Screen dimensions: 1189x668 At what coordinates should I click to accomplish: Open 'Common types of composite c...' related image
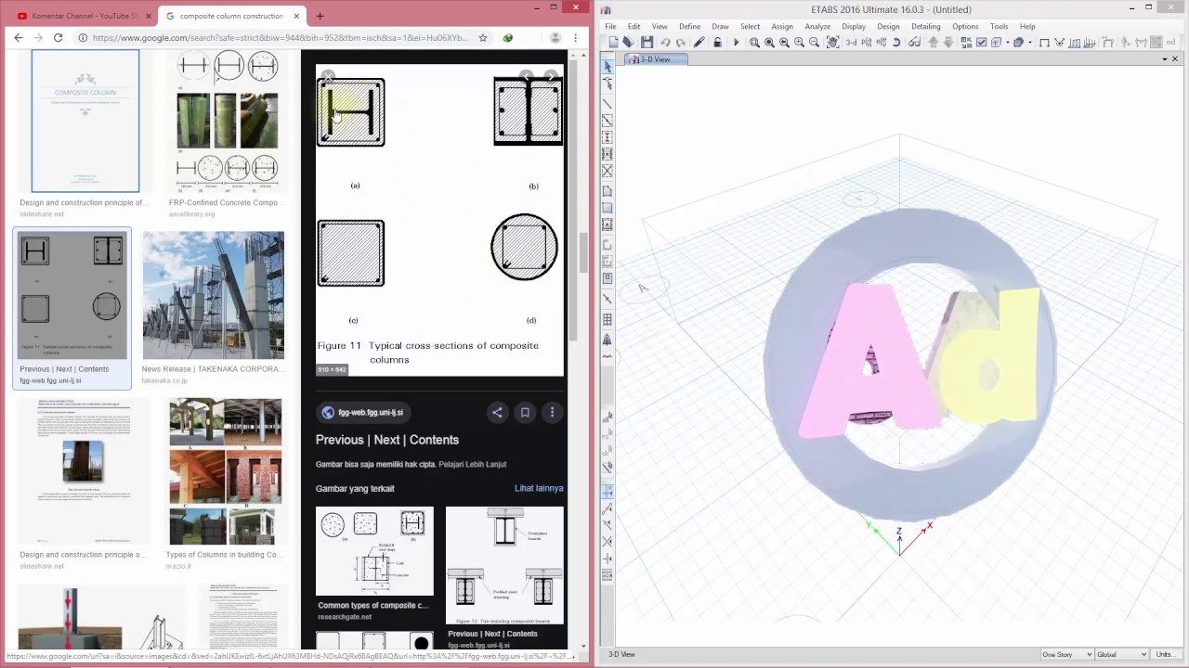(373, 551)
